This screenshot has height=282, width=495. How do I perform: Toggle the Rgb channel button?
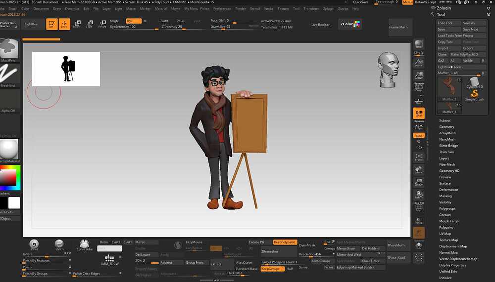(133, 21)
